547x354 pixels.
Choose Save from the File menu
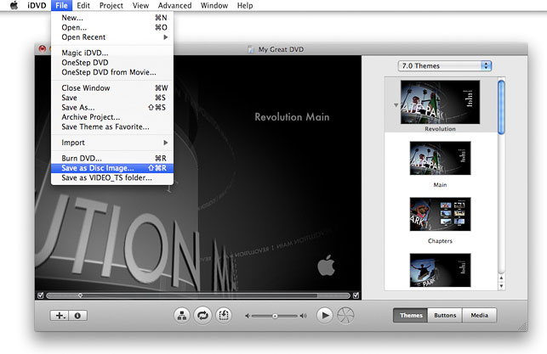112,98
